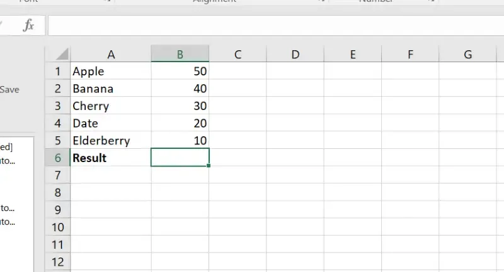Click the cell with value 50
This screenshot has height=272, width=504.
click(x=180, y=71)
